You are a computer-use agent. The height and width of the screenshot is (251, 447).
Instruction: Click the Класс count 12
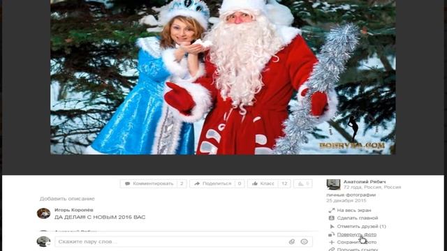point(284,183)
